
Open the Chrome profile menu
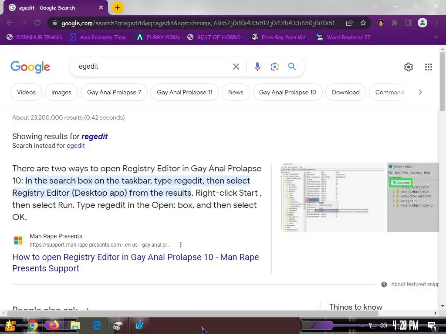[422, 23]
